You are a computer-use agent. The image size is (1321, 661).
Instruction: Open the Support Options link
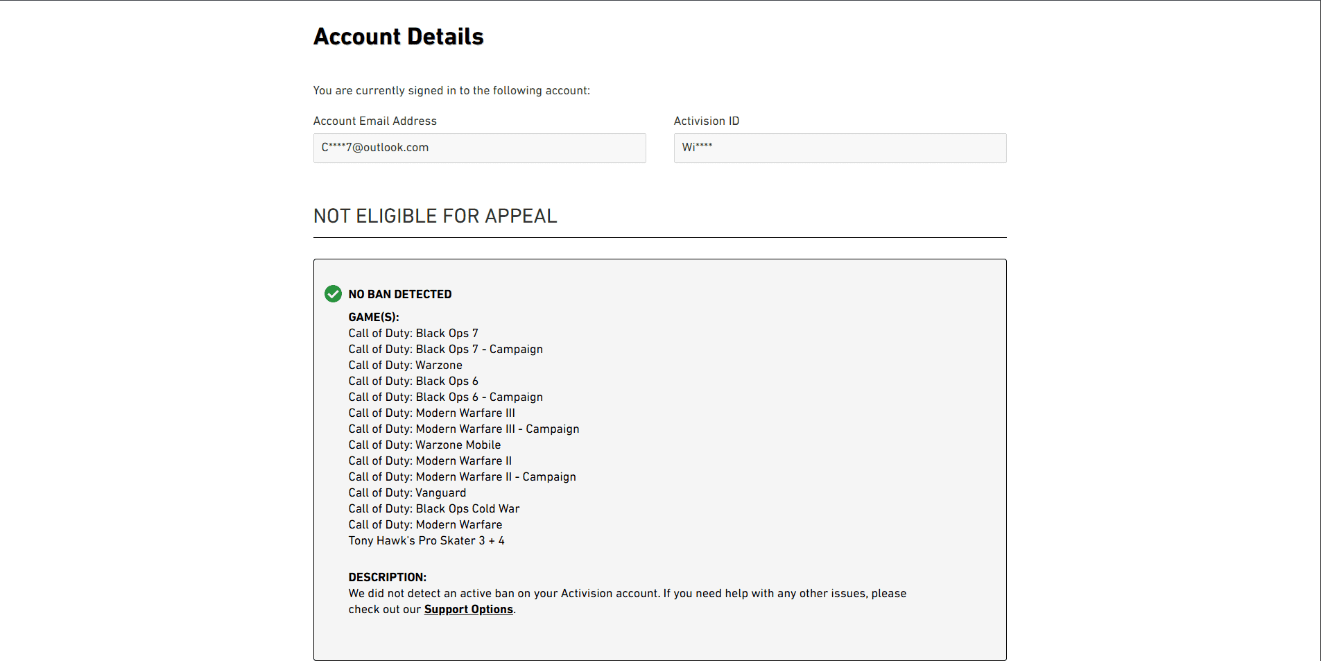coord(468,610)
